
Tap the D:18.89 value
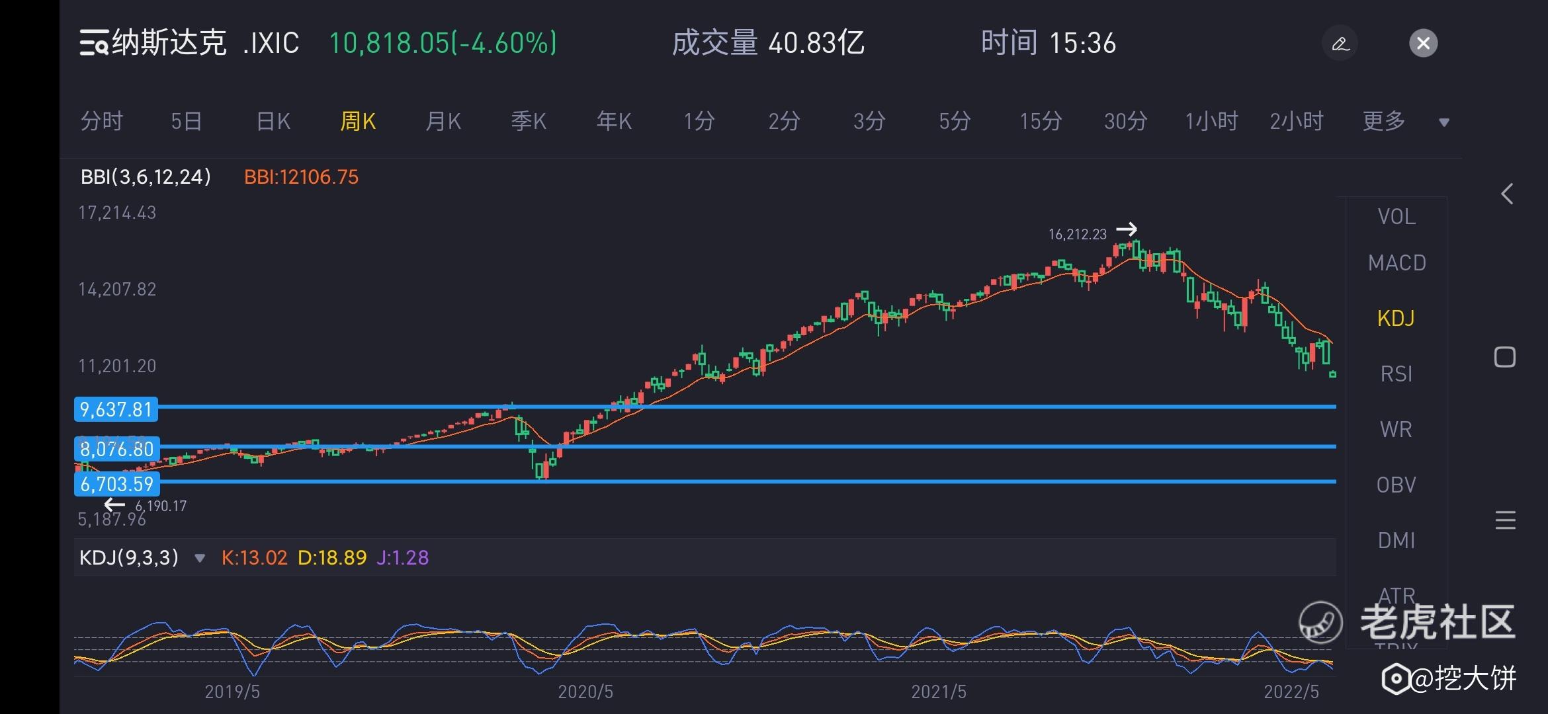click(332, 558)
